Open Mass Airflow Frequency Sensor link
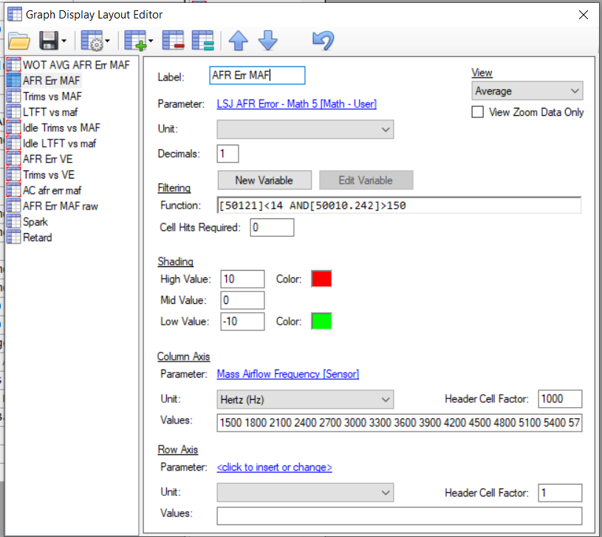 pos(288,374)
